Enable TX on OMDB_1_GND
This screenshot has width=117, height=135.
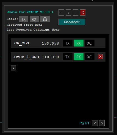click(x=68, y=57)
